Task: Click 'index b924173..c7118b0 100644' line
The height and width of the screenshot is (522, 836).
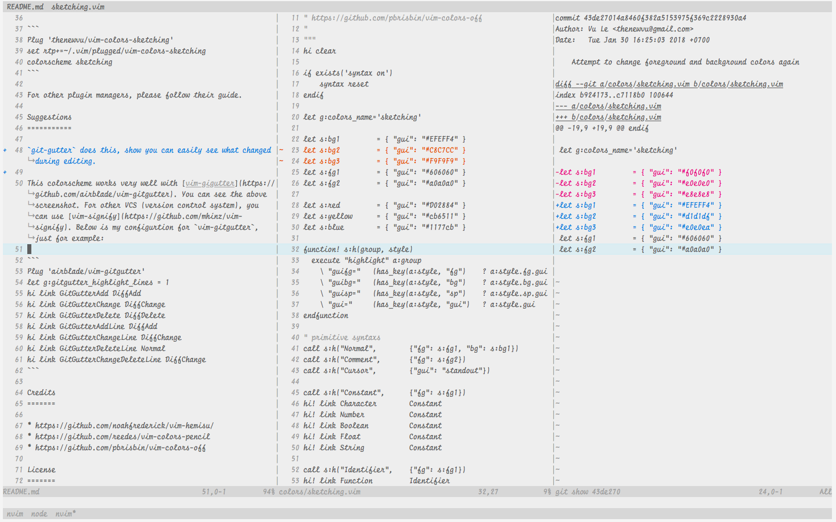Action: [614, 95]
